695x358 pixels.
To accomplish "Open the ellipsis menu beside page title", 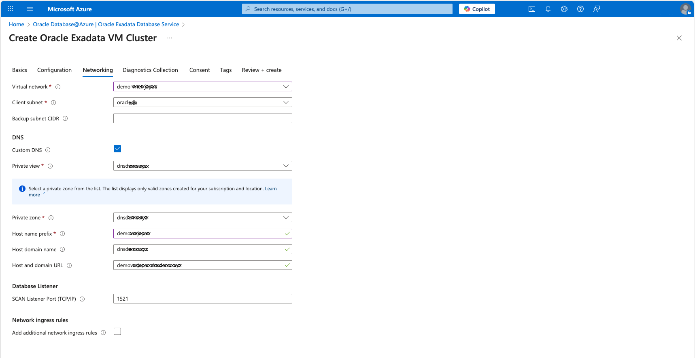I will [170, 38].
